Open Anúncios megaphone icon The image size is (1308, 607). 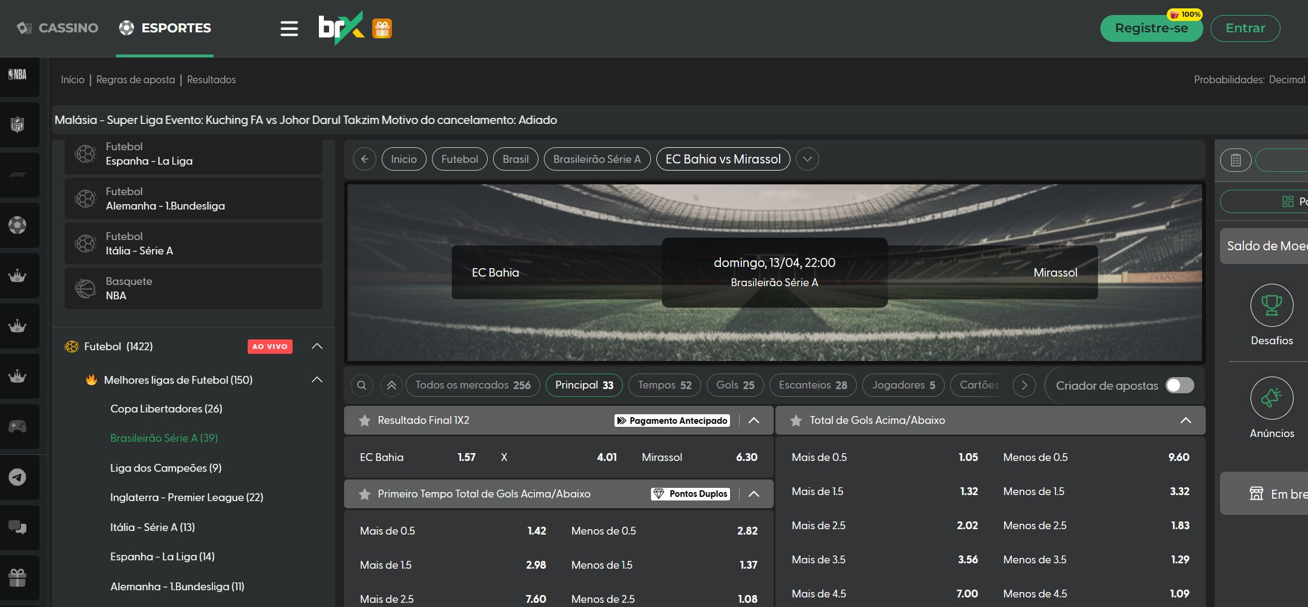pos(1272,398)
